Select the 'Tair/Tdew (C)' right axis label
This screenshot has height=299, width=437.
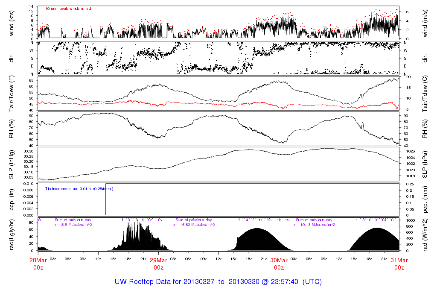click(424, 93)
